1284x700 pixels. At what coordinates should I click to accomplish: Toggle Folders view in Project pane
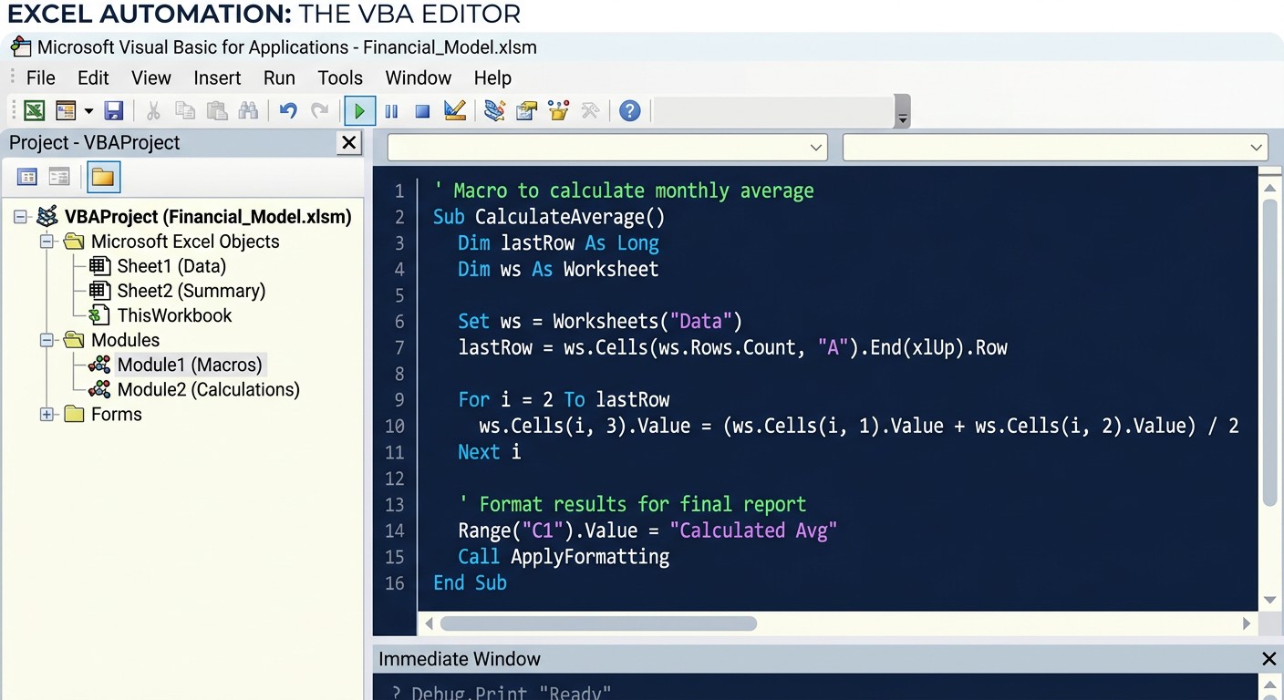tap(103, 177)
